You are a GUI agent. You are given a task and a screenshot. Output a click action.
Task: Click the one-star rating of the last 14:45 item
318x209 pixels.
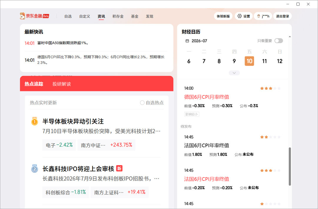[x=270, y=204]
